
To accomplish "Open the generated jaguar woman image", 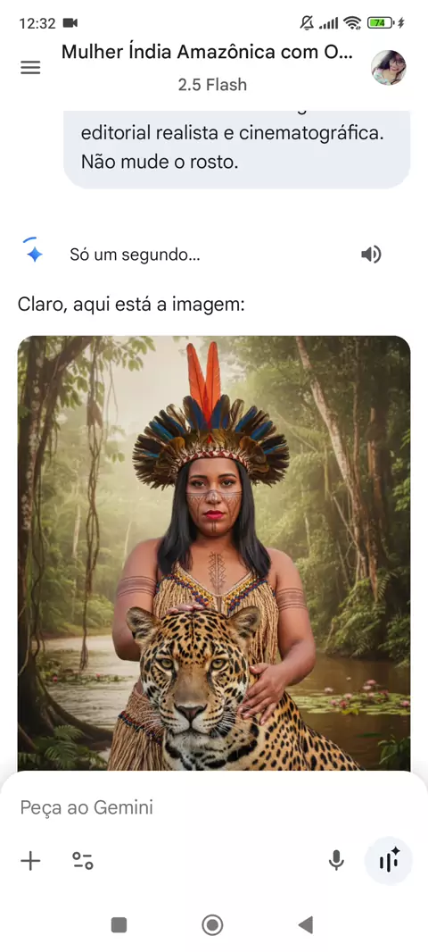I will pos(214,553).
